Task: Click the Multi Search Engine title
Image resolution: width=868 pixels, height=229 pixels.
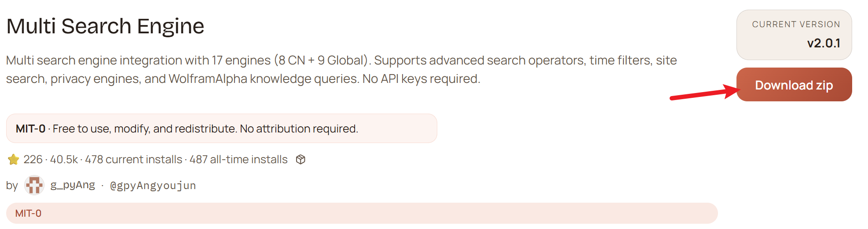Action: (x=105, y=26)
